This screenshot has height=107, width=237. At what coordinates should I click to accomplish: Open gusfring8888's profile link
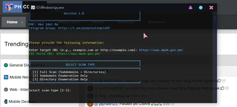[111, 88]
